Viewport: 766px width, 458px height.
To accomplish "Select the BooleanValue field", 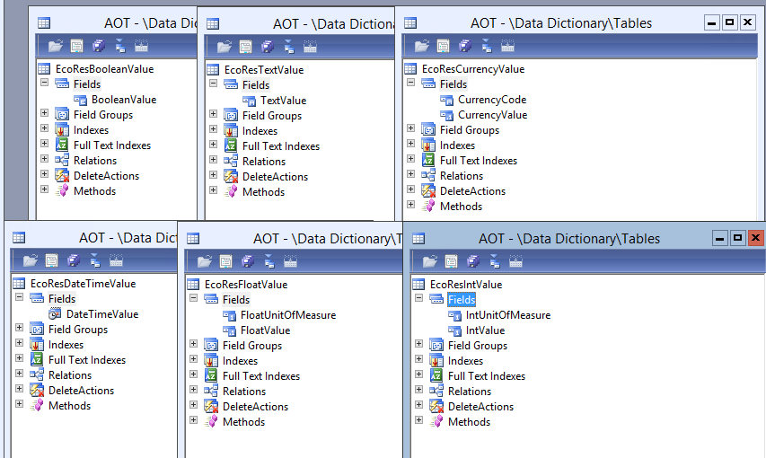I will pos(123,100).
